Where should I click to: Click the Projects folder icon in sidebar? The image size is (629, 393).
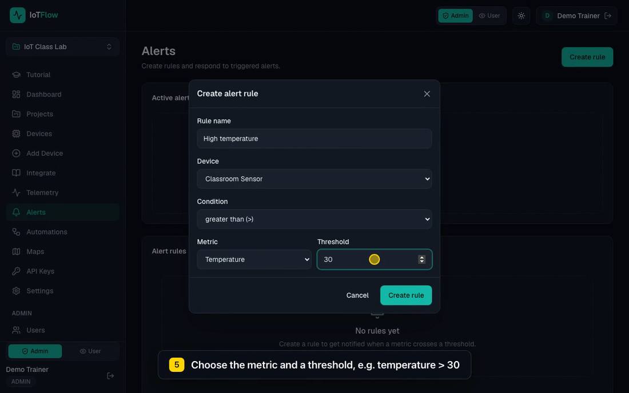(x=16, y=114)
